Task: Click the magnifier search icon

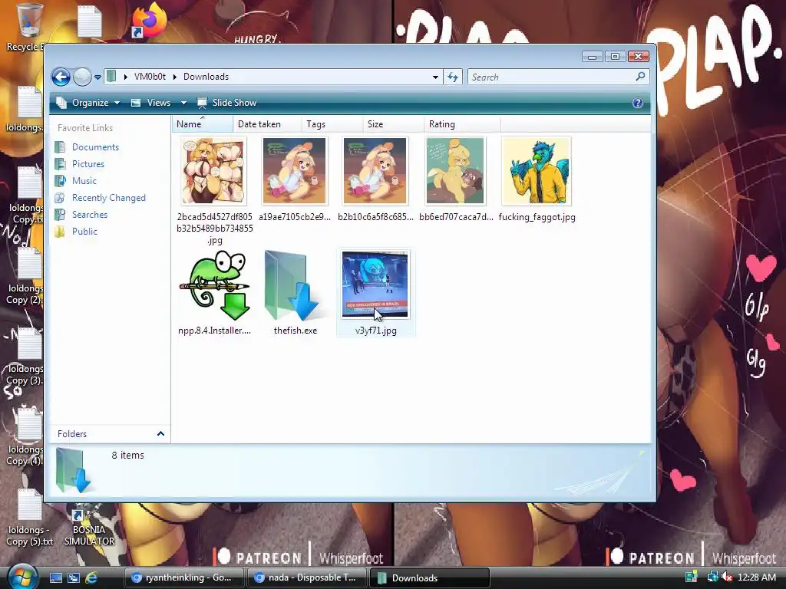Action: click(640, 77)
